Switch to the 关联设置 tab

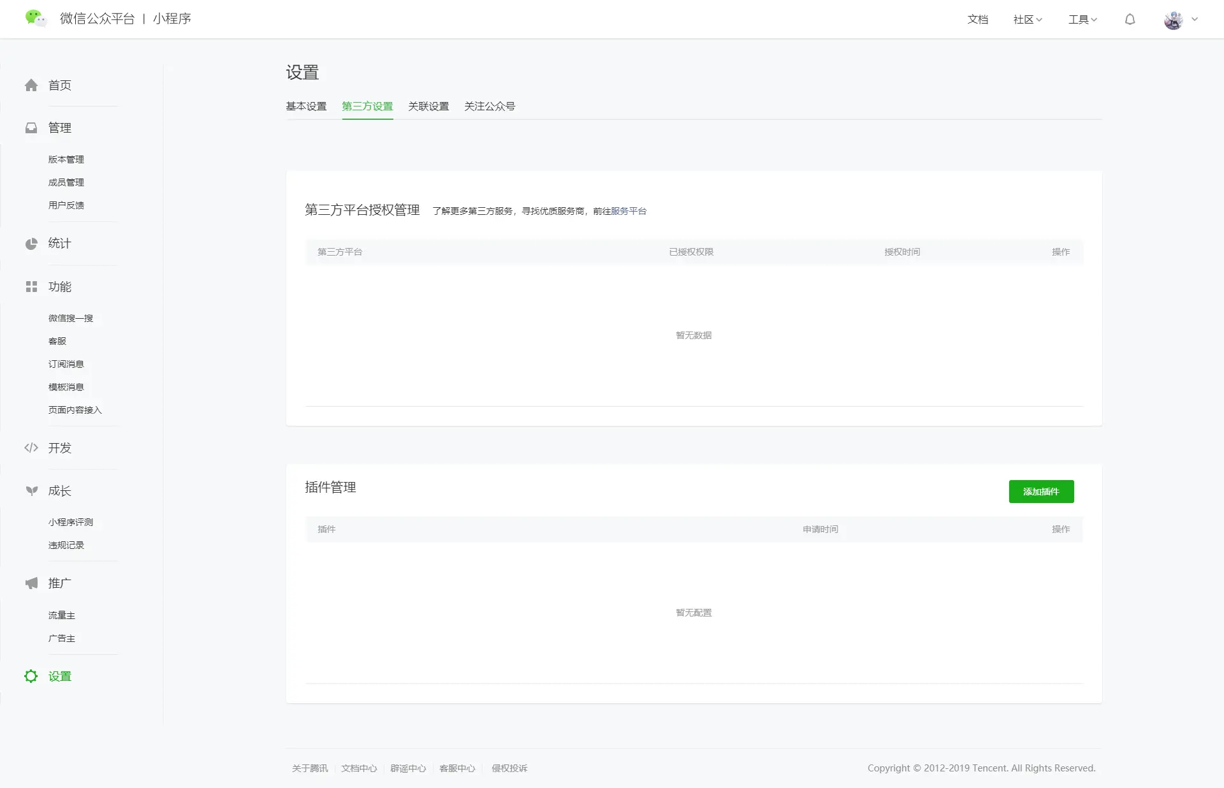pos(428,106)
